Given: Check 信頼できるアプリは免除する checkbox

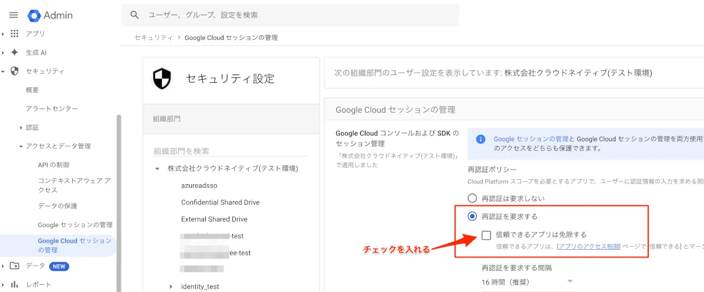Looking at the screenshot, I should pyautogui.click(x=486, y=235).
